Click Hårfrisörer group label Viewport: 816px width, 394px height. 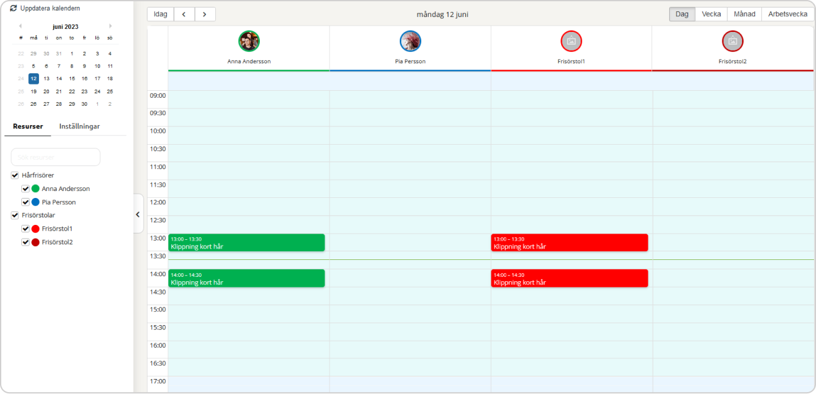pyautogui.click(x=38, y=175)
